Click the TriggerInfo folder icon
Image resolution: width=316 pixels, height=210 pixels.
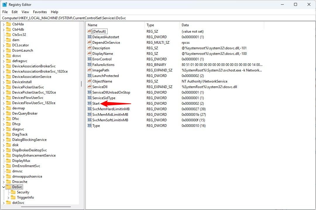pos(13,197)
